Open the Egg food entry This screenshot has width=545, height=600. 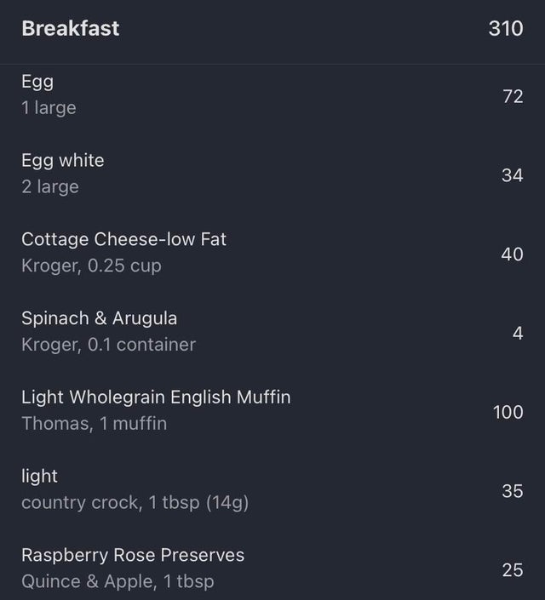[272, 95]
